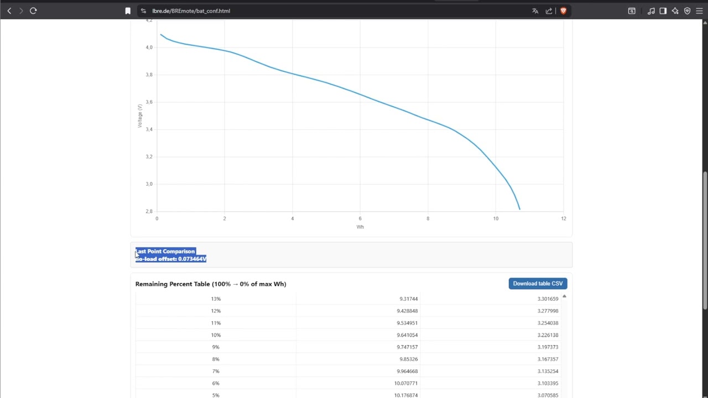Open site settings icon in address bar

coord(143,11)
